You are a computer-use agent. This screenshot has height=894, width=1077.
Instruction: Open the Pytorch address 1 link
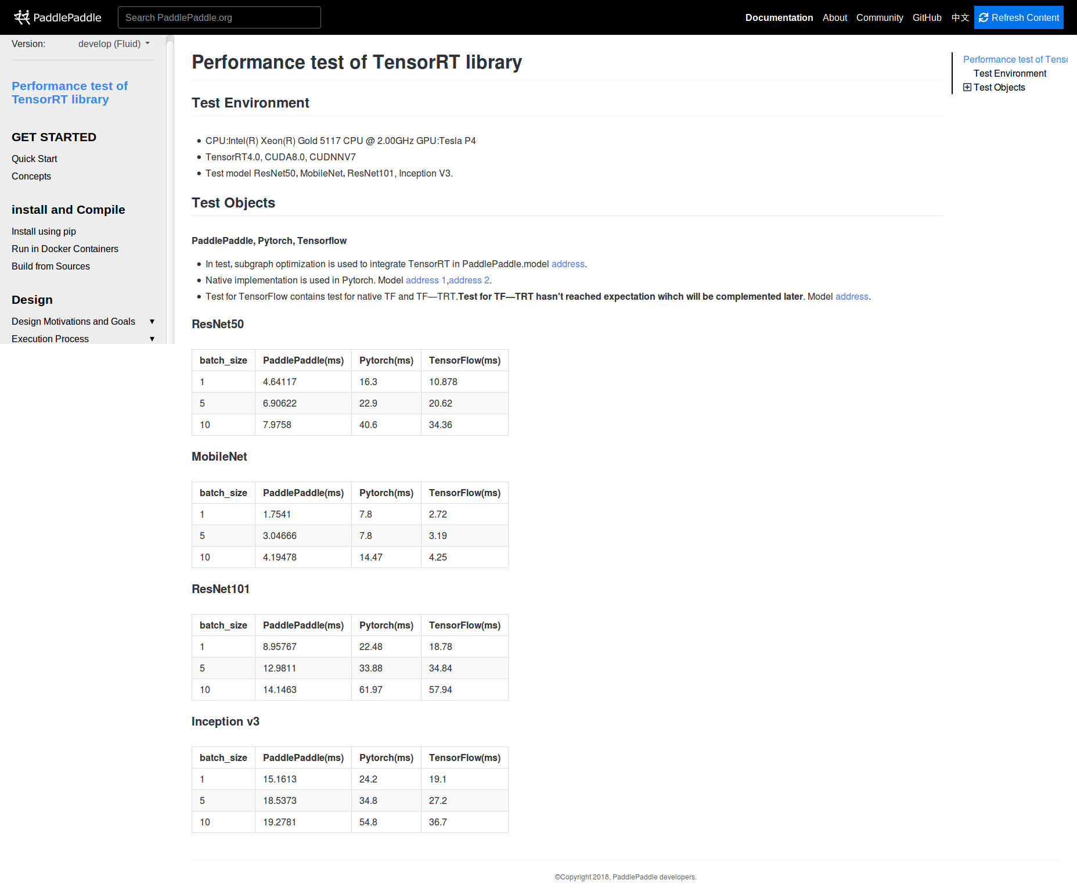[426, 280]
